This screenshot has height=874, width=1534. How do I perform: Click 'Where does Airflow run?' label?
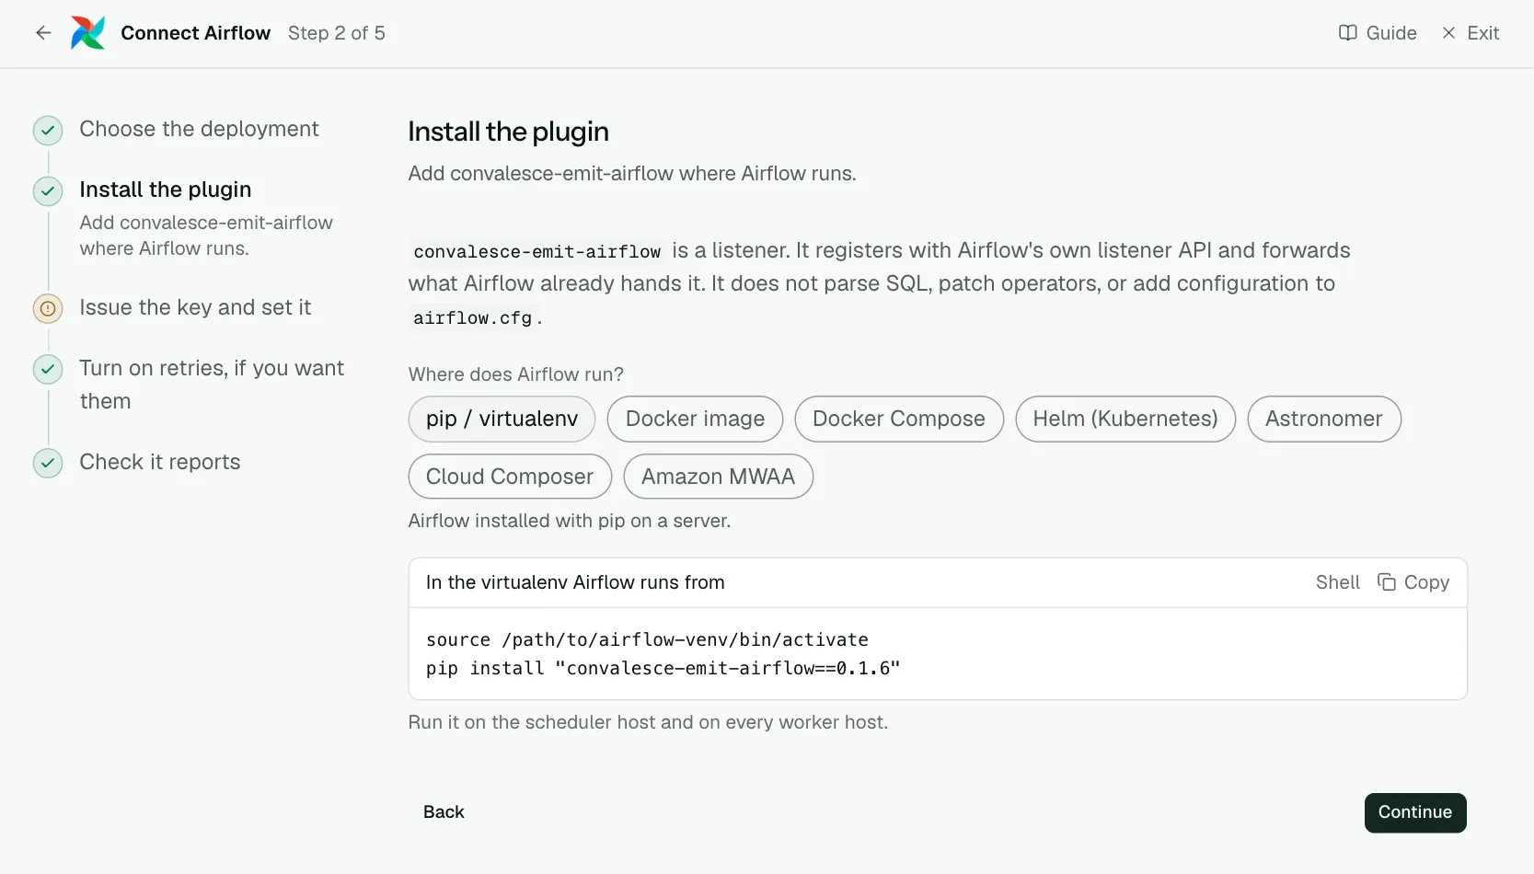pyautogui.click(x=516, y=374)
